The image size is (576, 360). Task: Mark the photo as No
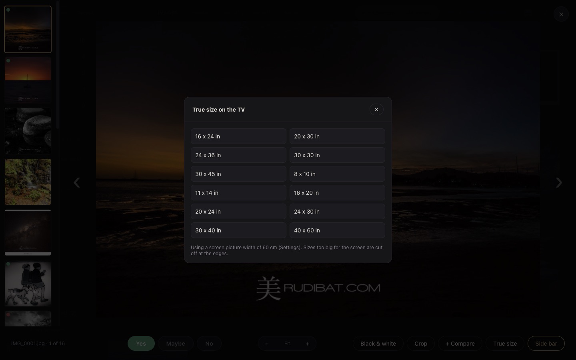209,344
